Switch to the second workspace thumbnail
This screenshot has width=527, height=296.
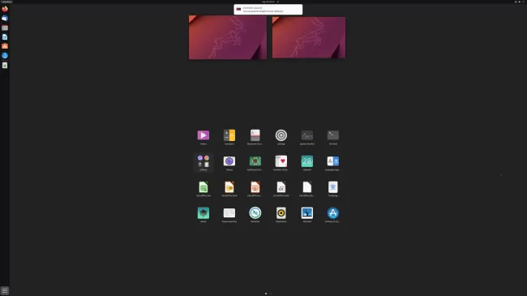pos(309,37)
